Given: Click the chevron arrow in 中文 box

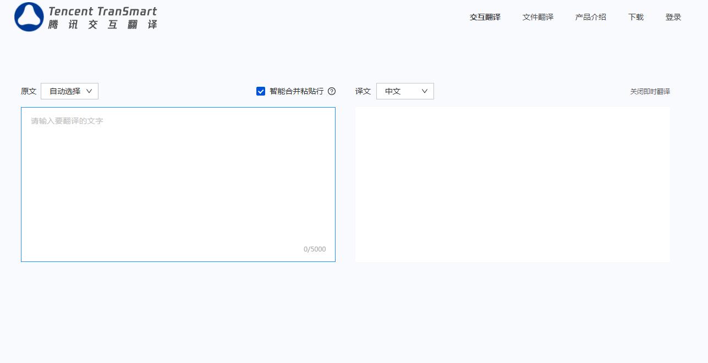Looking at the screenshot, I should pos(425,91).
